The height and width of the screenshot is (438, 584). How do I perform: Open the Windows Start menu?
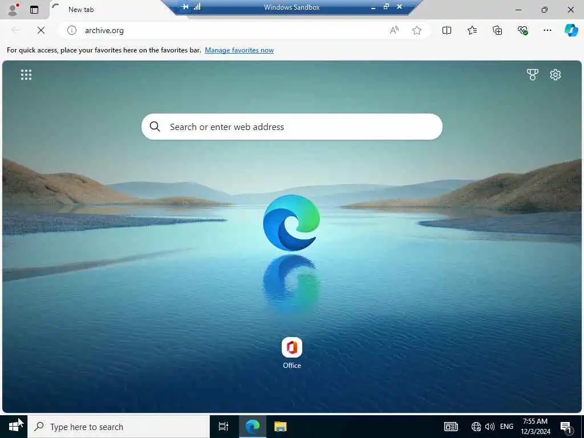point(14,427)
